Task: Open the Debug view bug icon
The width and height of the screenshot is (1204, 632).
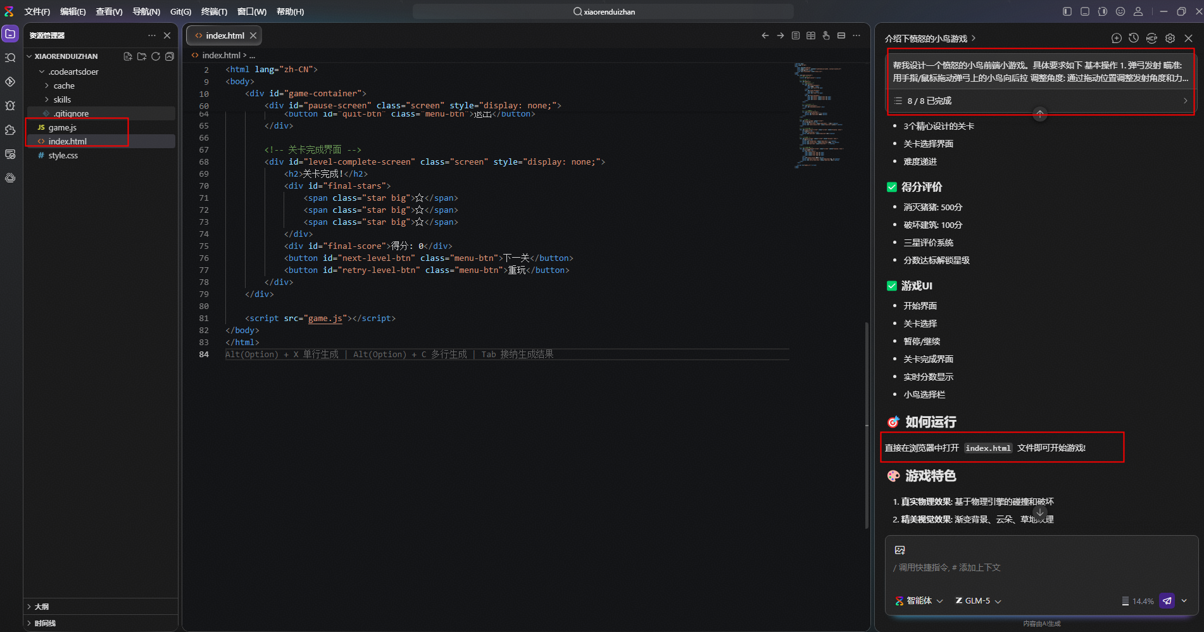Action: click(x=10, y=106)
